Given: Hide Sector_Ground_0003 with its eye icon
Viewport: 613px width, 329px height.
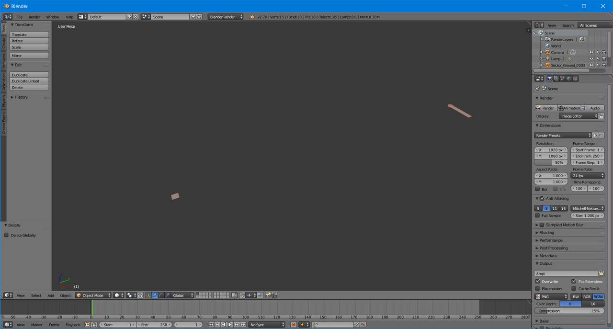Looking at the screenshot, I should [591, 65].
